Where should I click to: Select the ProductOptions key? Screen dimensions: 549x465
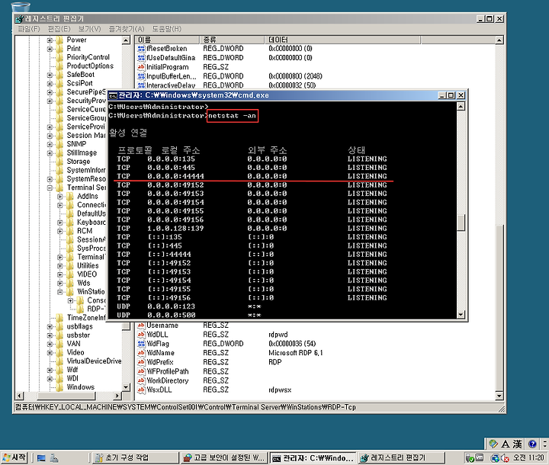[x=90, y=66]
